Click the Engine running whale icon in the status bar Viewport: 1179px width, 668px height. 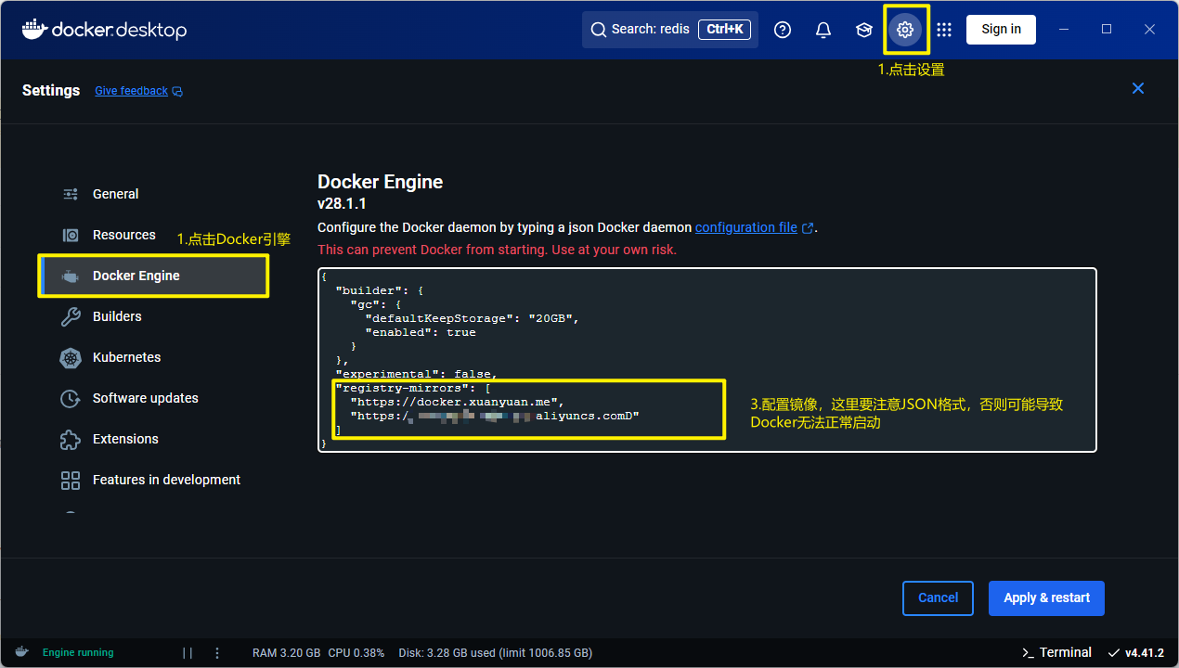pyautogui.click(x=21, y=652)
